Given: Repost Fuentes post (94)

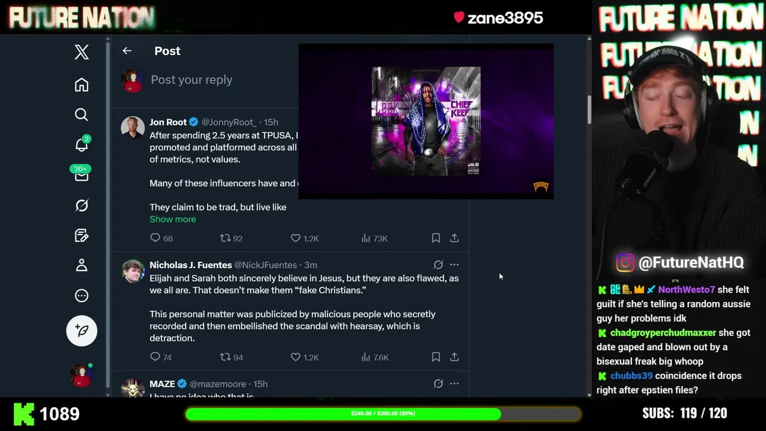Looking at the screenshot, I should pos(231,357).
